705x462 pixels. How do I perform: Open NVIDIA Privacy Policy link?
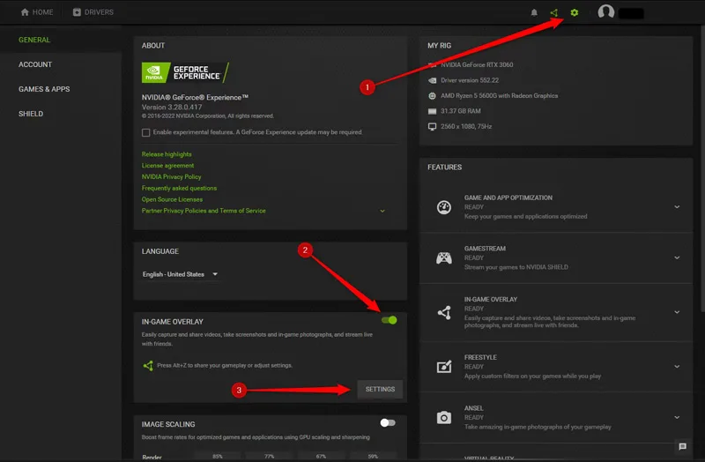pyautogui.click(x=171, y=177)
